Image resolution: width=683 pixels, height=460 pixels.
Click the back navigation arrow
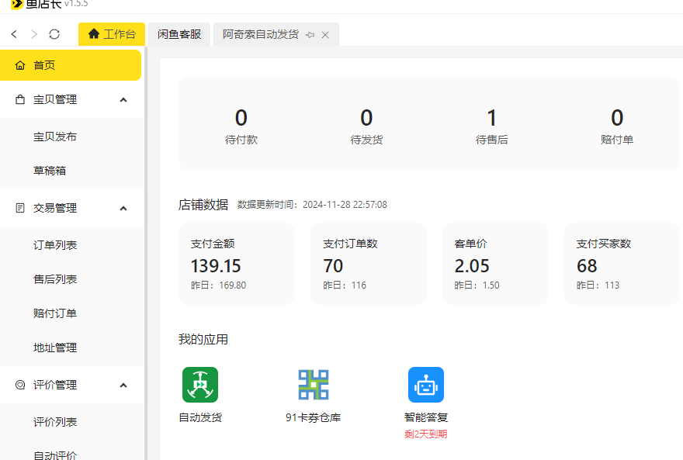pos(13,34)
